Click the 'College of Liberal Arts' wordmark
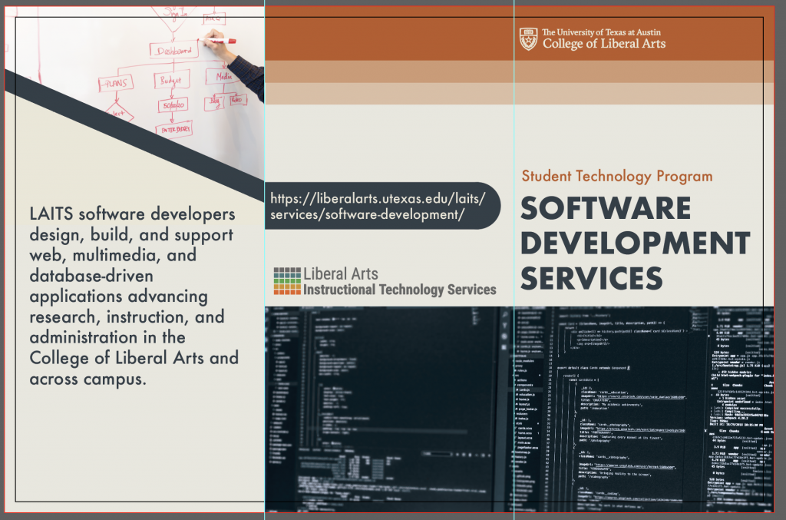The height and width of the screenshot is (520, 786). (604, 44)
